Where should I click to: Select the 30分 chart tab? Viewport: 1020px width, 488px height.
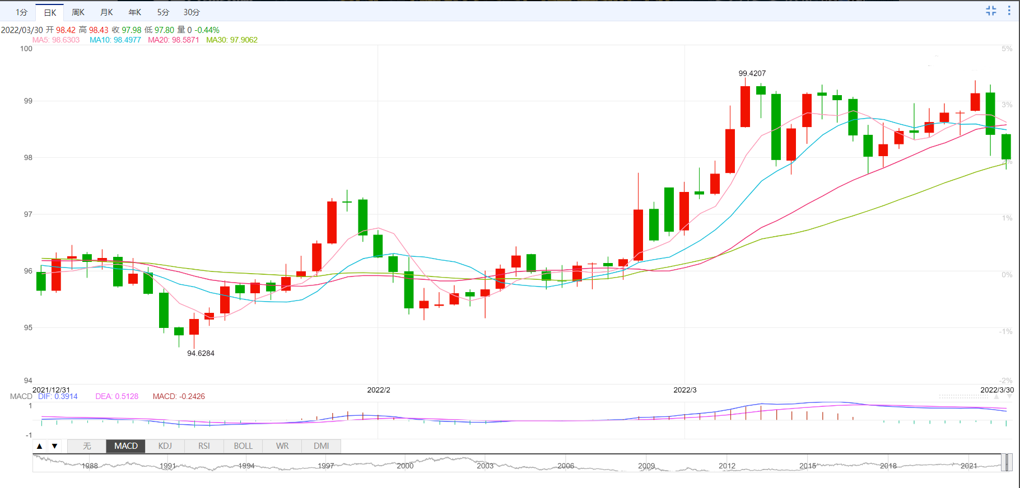click(192, 12)
